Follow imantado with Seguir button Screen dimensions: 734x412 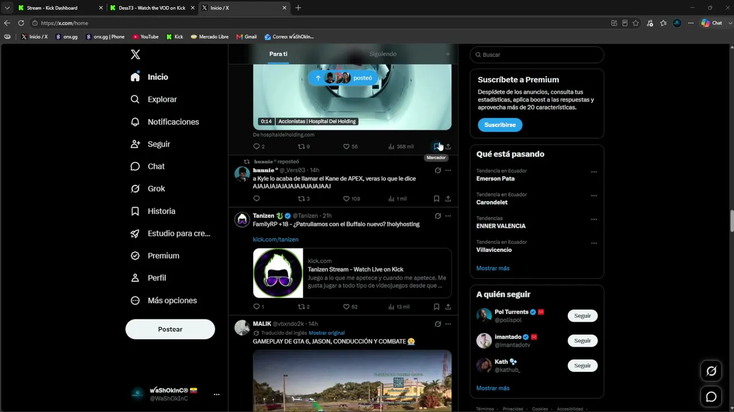583,340
